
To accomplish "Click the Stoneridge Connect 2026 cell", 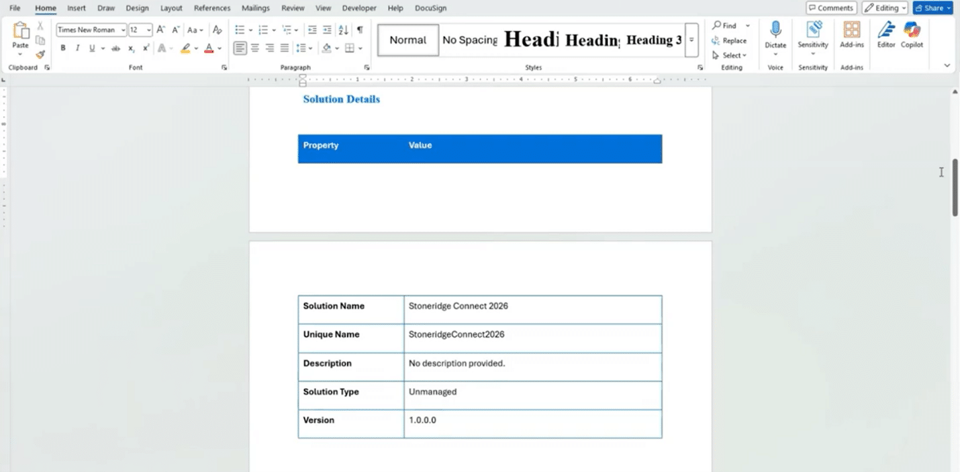I will click(533, 310).
